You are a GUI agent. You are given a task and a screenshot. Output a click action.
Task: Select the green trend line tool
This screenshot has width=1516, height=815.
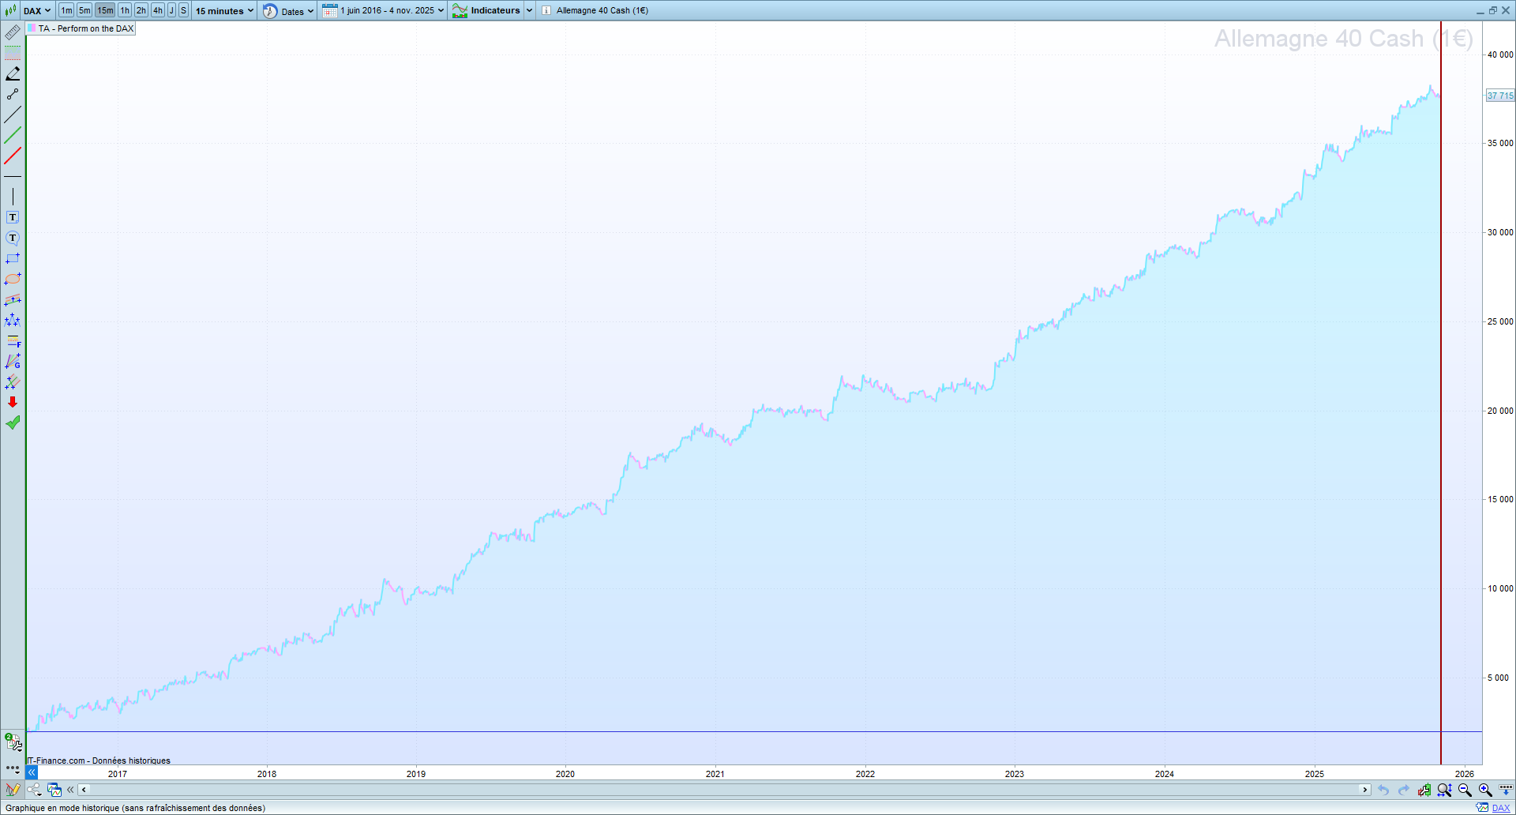(13, 135)
